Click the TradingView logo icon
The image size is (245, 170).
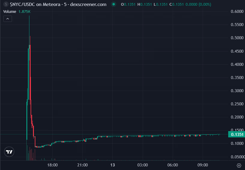click(x=9, y=152)
